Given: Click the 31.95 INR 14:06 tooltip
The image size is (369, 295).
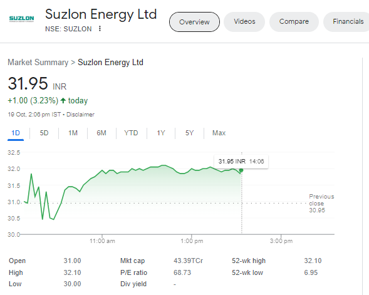Looking at the screenshot, I should click(x=241, y=162).
